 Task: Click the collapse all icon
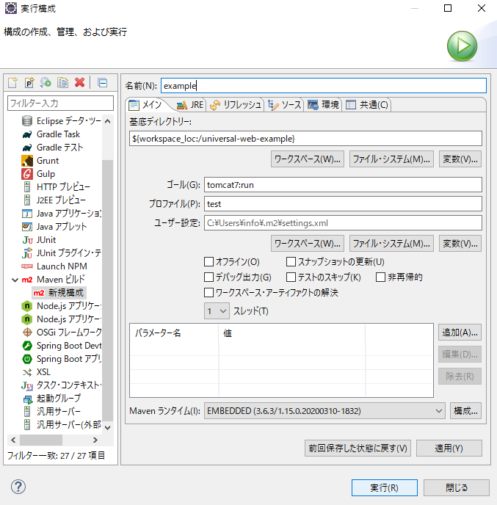(x=103, y=83)
